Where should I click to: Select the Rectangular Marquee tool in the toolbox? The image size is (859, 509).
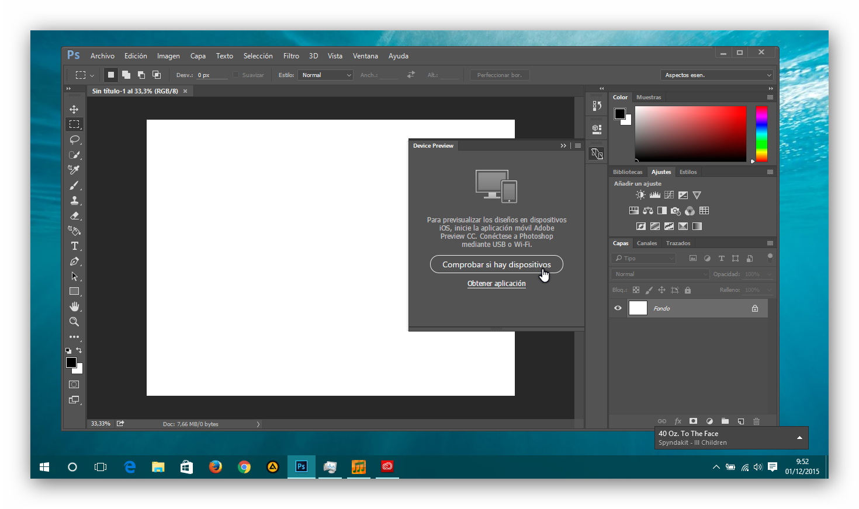coord(74,124)
